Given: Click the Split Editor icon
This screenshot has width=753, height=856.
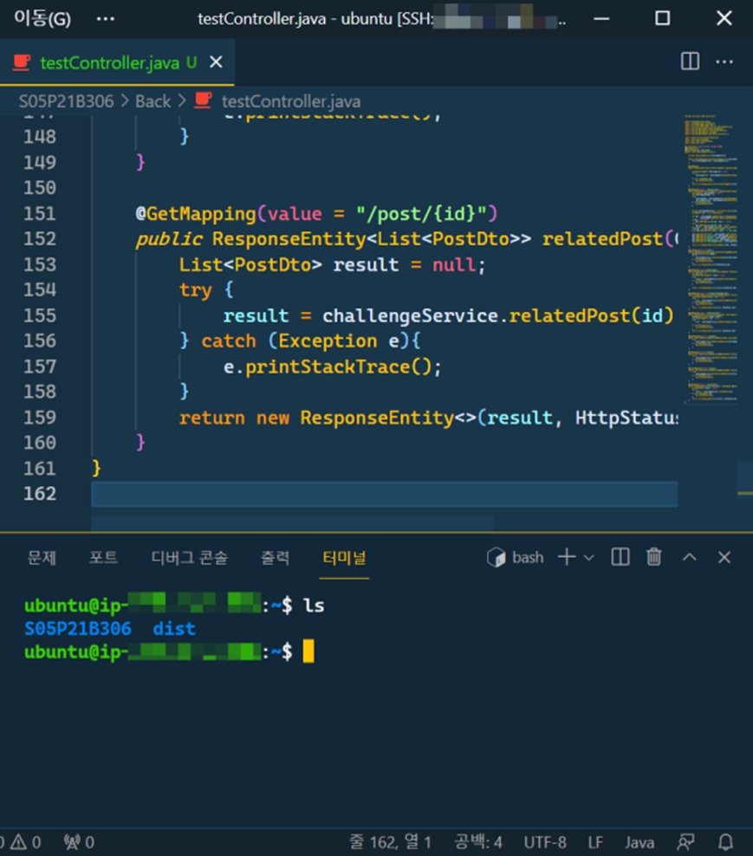Looking at the screenshot, I should [x=690, y=62].
